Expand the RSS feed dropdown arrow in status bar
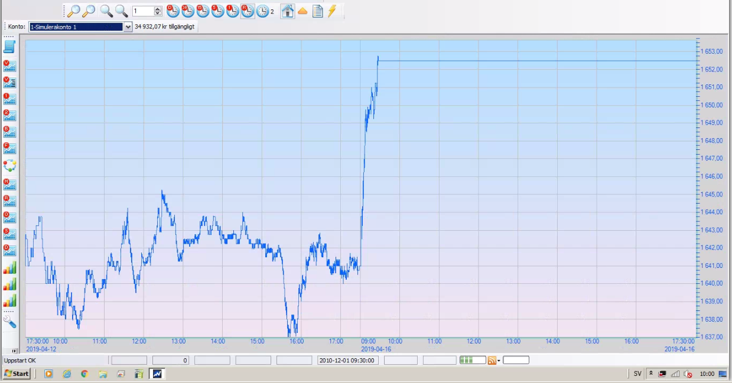This screenshot has width=732, height=383. point(499,361)
